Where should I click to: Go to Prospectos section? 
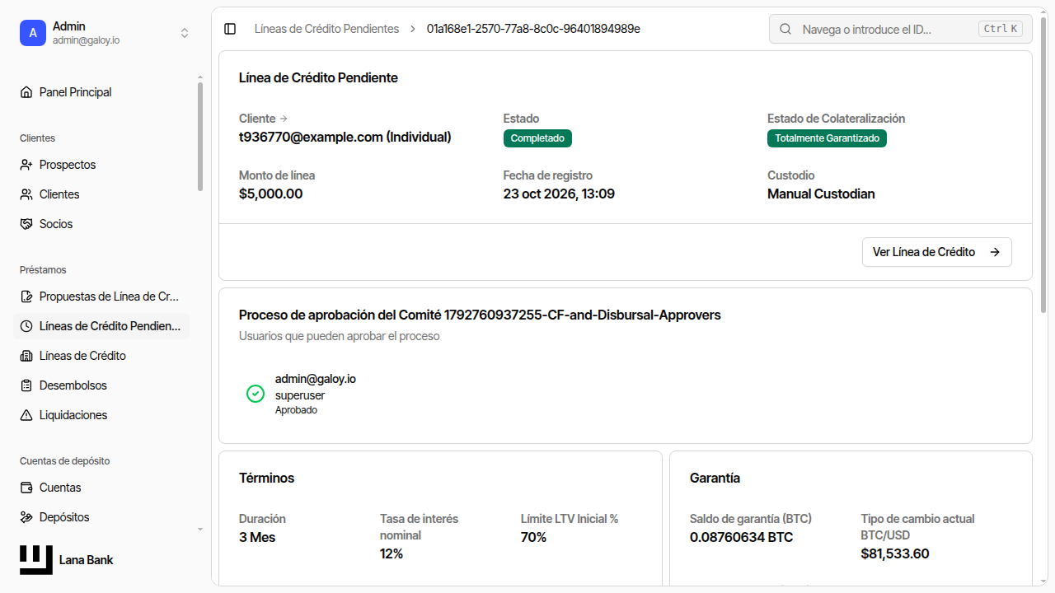(102, 165)
